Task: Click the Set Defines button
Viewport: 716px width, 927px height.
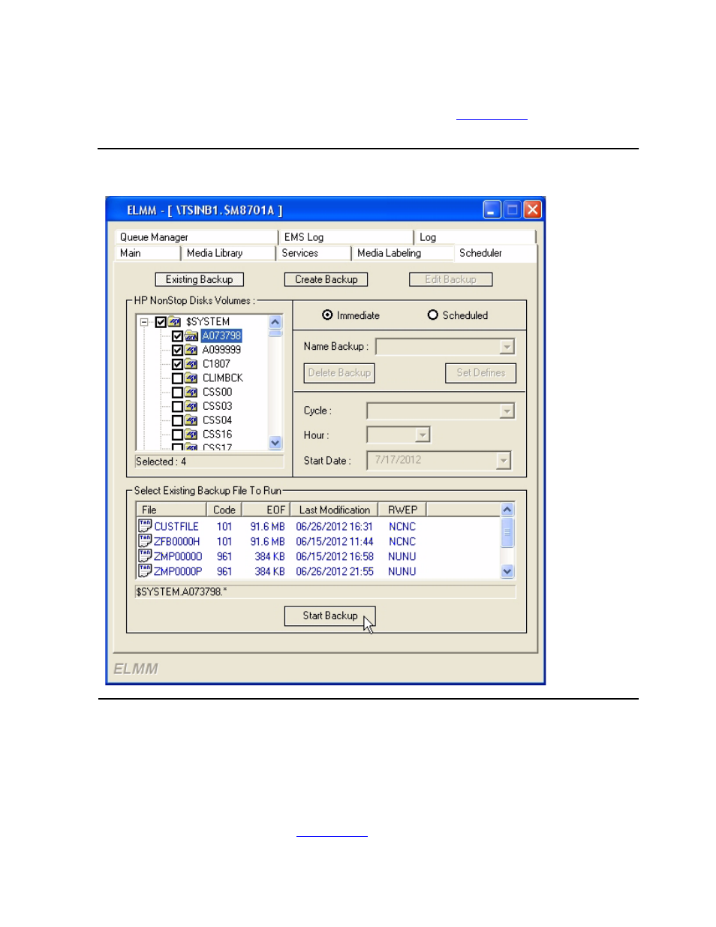Action: 481,373
